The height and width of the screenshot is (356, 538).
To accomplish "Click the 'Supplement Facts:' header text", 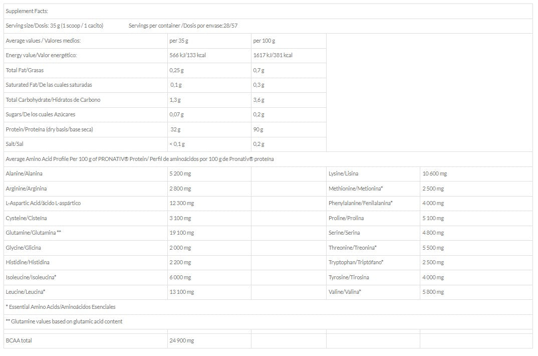I will [27, 11].
